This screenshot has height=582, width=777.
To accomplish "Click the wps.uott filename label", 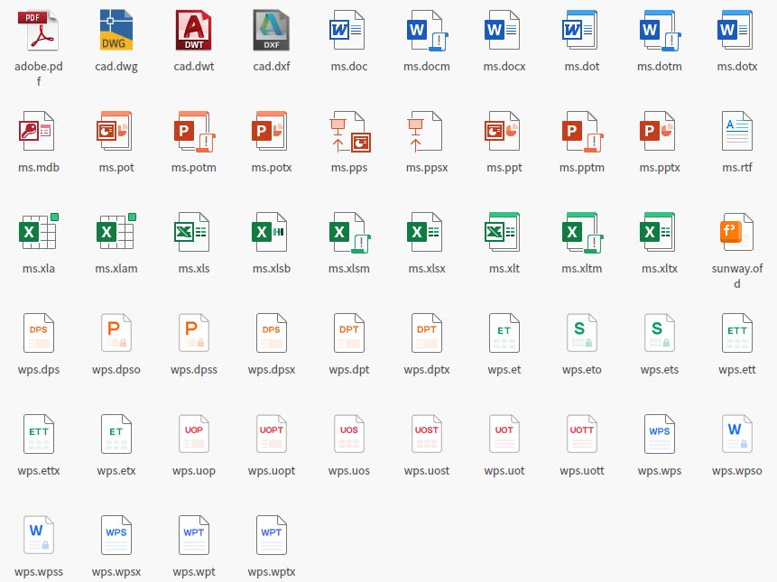I will click(582, 471).
